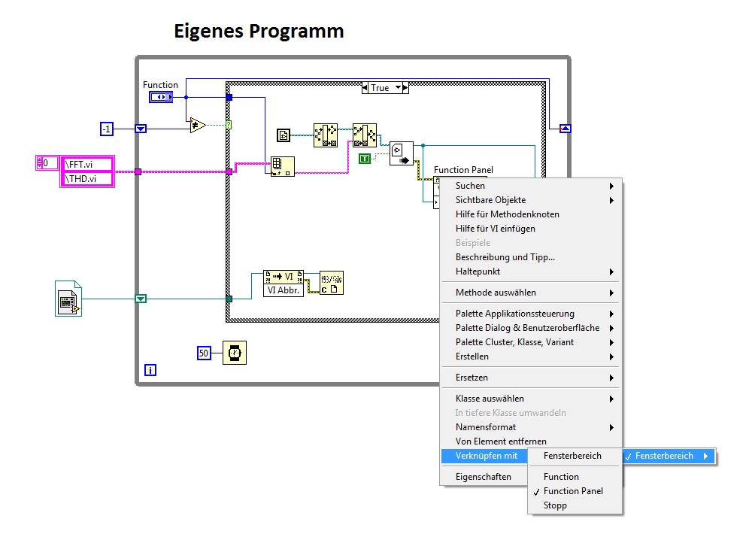The height and width of the screenshot is (543, 752).
Task: Open the Ersetzen submenu
Action: pos(531,378)
